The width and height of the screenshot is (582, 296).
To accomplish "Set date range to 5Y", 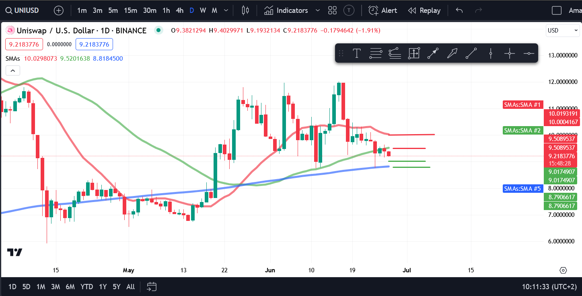I will click(117, 287).
